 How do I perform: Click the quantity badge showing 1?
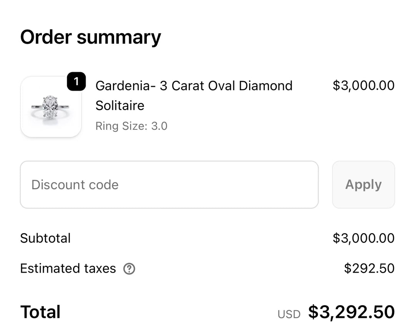[76, 81]
